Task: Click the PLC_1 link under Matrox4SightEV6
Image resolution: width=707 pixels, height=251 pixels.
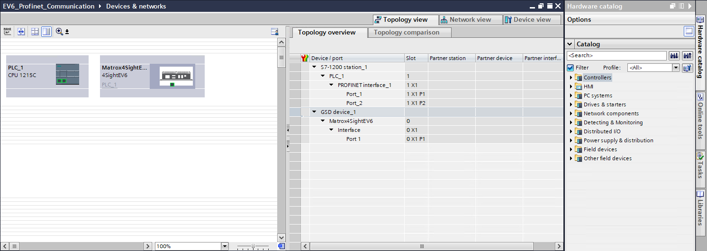Action: [x=109, y=85]
